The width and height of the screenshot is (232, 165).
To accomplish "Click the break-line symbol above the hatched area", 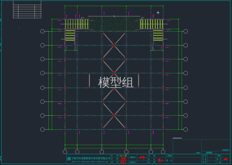I will point(114,16).
